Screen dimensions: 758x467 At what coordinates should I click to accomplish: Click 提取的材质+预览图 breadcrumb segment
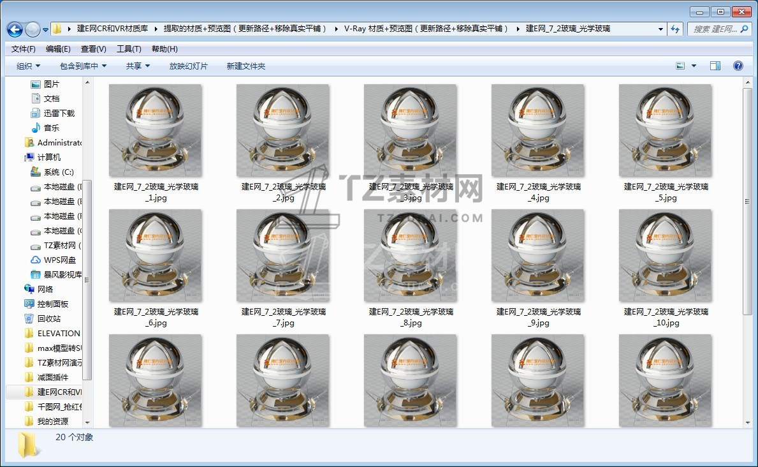pyautogui.click(x=245, y=29)
